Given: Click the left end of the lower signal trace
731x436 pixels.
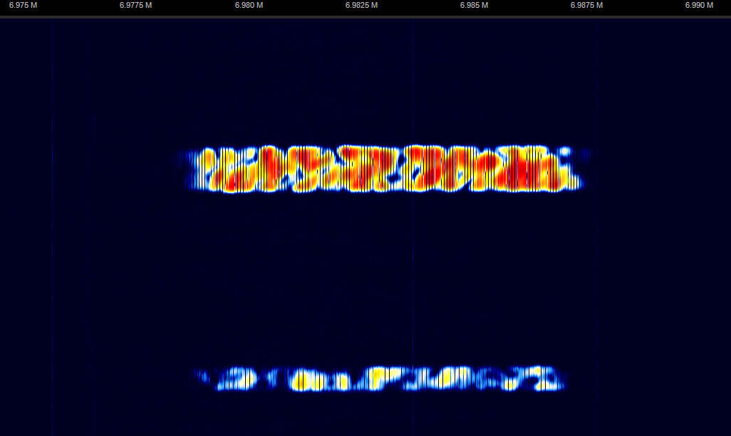Looking at the screenshot, I should pyautogui.click(x=199, y=377).
